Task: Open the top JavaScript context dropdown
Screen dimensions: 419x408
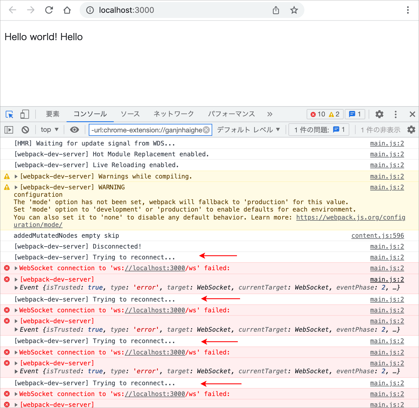Action: [x=49, y=130]
